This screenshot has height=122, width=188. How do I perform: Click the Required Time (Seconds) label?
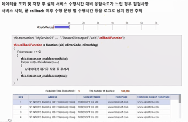click(60, 91)
